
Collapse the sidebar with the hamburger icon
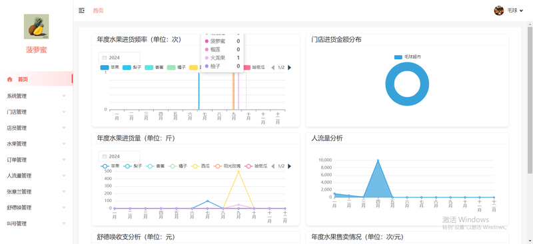tap(81, 11)
